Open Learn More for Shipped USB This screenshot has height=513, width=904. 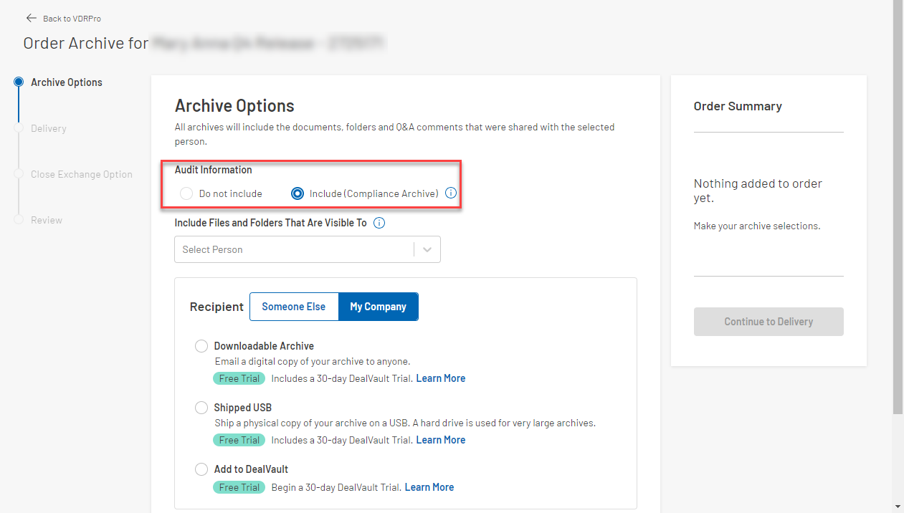pos(440,439)
